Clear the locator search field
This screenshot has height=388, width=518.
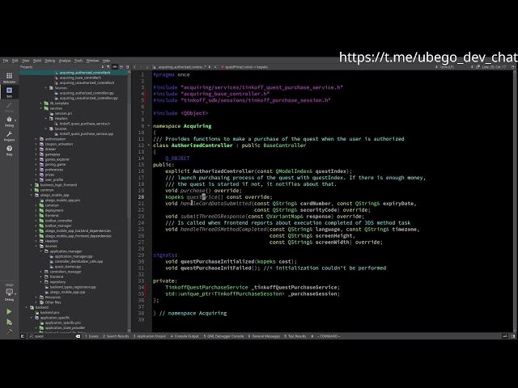pyautogui.click(x=78, y=336)
